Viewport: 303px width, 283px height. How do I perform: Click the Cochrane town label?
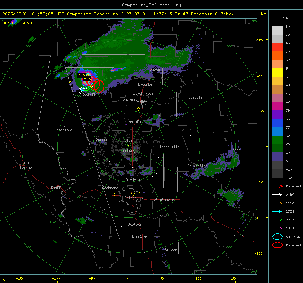click(110, 188)
